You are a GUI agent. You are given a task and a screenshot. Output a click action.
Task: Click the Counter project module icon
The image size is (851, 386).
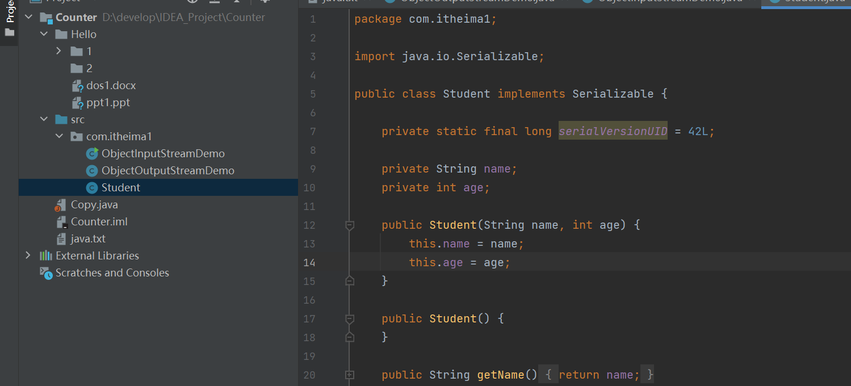(47, 18)
